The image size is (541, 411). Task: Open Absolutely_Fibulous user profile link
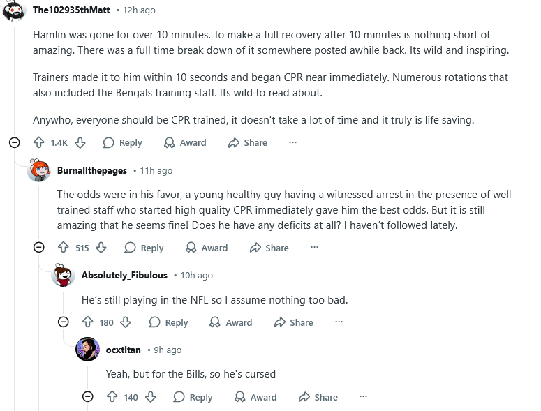[124, 275]
